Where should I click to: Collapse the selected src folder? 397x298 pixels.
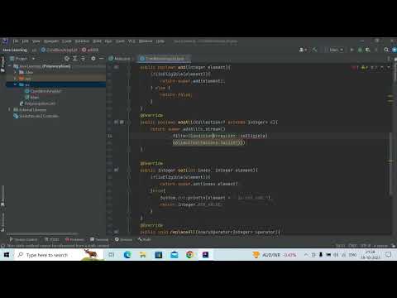pos(15,84)
